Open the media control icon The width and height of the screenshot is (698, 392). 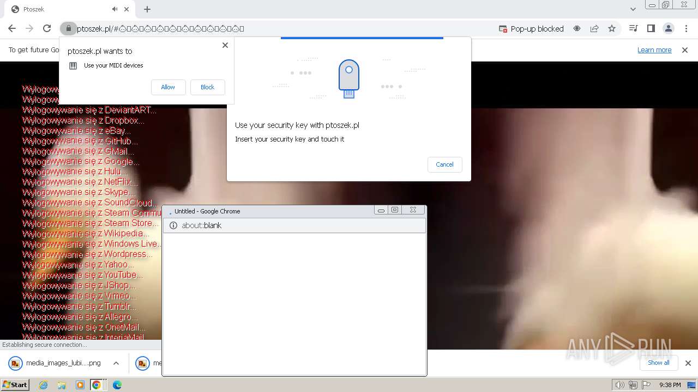633,28
